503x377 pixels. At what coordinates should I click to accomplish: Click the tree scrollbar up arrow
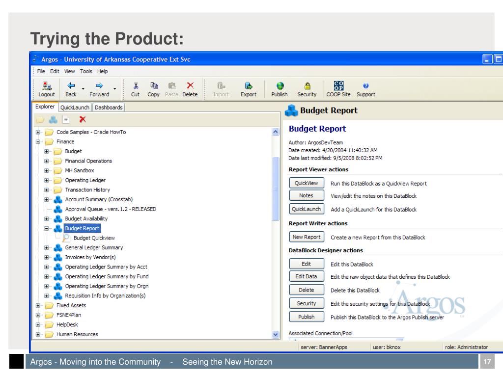276,132
